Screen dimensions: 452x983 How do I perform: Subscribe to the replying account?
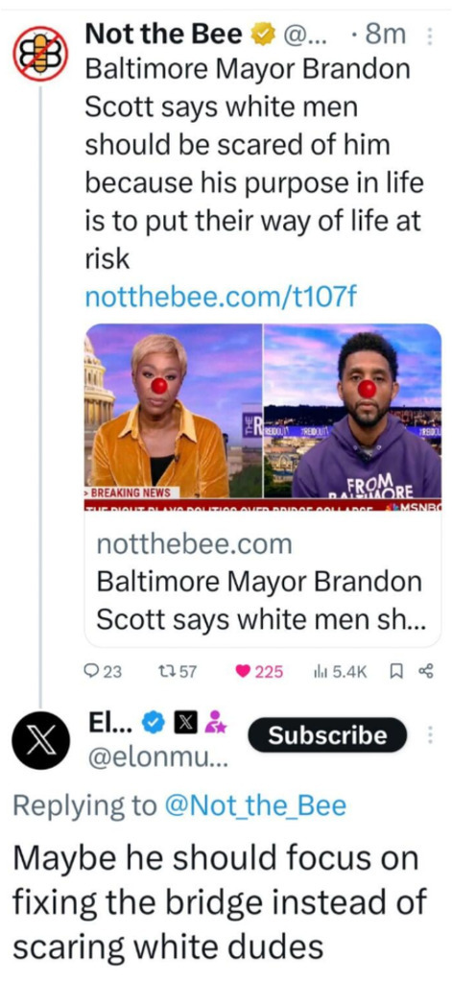coord(328,734)
